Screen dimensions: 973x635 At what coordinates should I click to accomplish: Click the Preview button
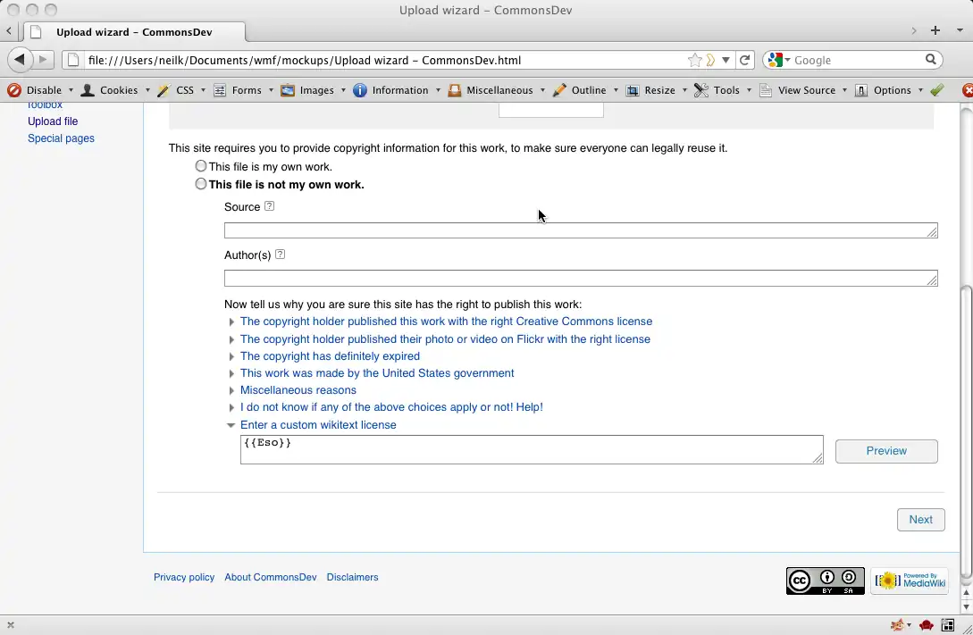tap(885, 451)
